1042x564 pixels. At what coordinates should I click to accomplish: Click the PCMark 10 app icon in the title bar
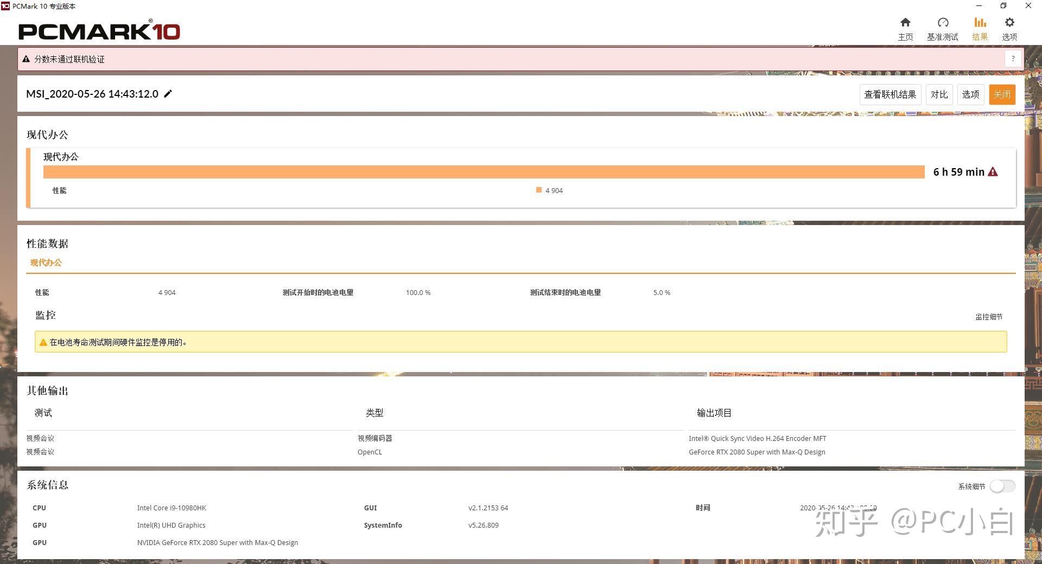(5, 6)
